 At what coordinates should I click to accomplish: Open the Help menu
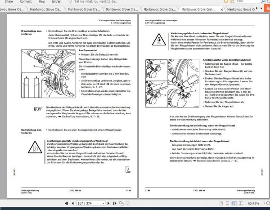(42, 1)
